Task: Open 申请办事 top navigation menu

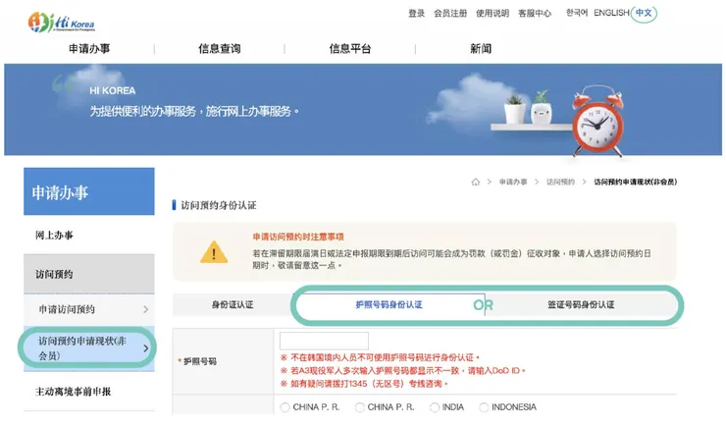Action: 89,49
